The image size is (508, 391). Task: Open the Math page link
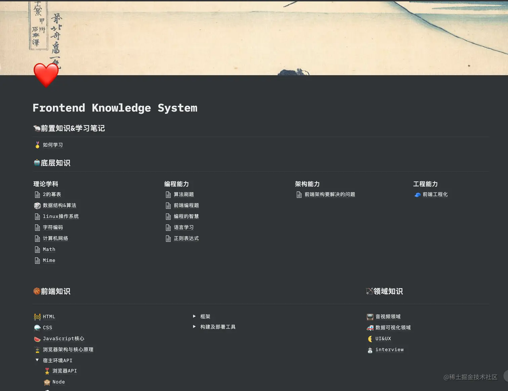pyautogui.click(x=49, y=250)
